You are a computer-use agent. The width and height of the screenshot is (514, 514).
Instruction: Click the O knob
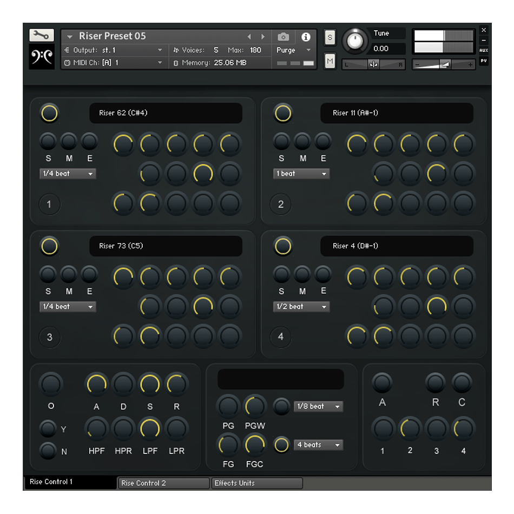point(51,384)
